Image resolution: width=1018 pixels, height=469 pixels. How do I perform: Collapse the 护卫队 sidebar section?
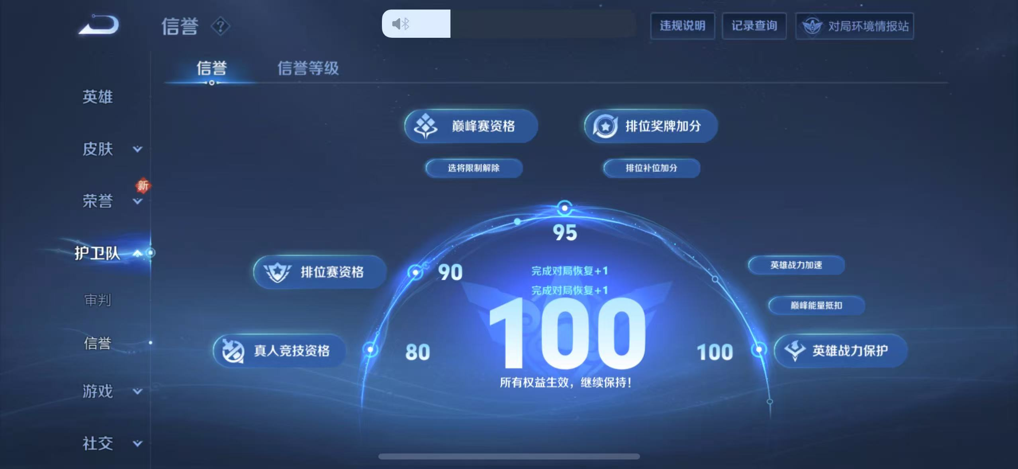pos(137,253)
